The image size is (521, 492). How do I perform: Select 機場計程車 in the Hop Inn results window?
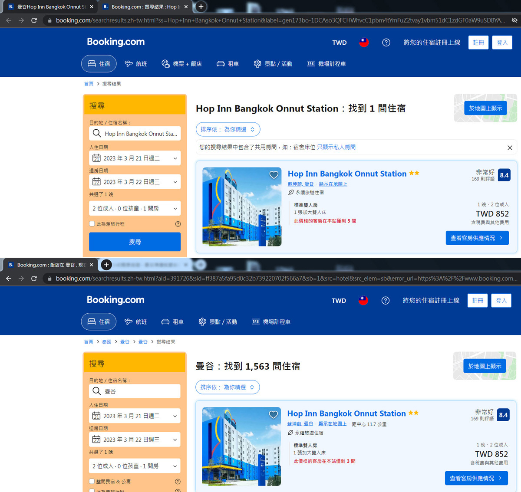[x=326, y=64]
